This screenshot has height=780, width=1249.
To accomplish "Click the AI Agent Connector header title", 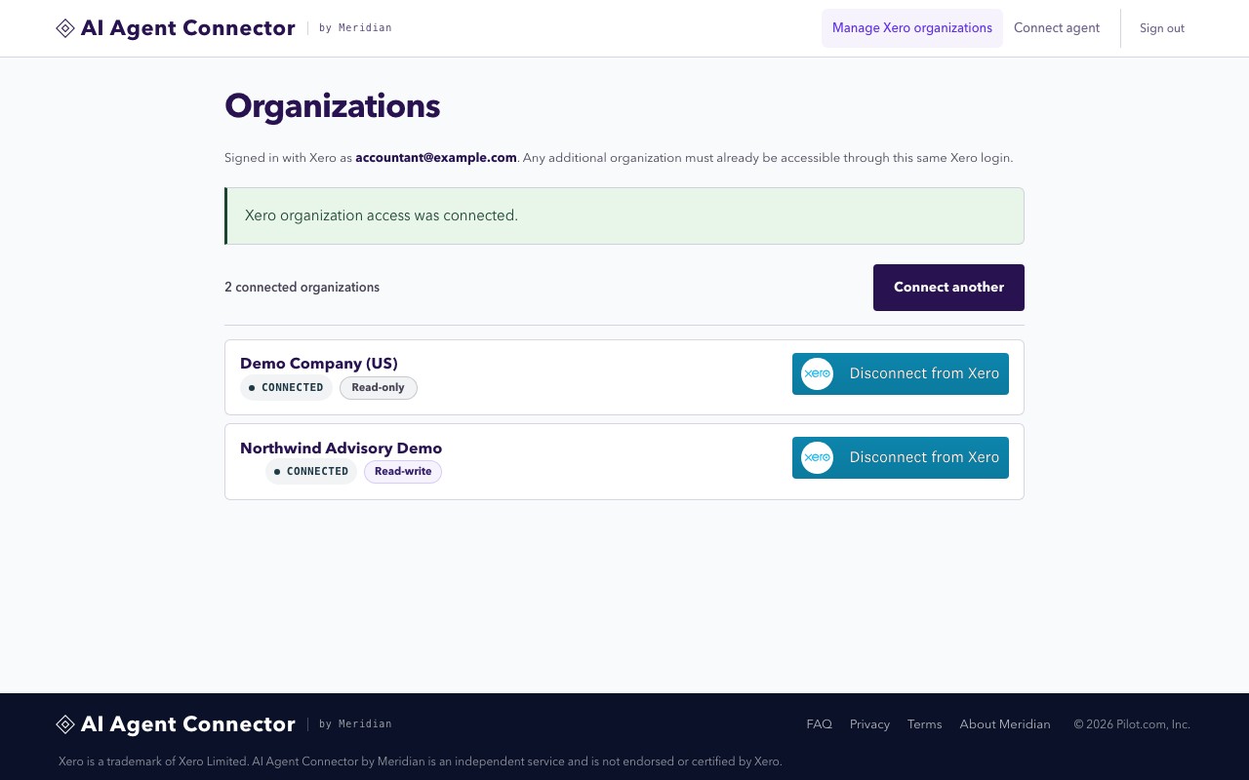I will click(188, 28).
